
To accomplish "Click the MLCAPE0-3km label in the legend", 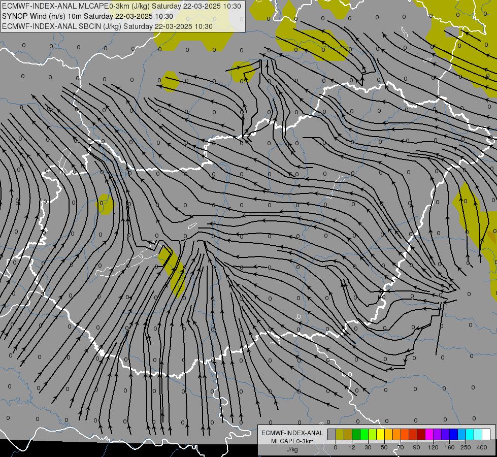I will click(292, 441).
